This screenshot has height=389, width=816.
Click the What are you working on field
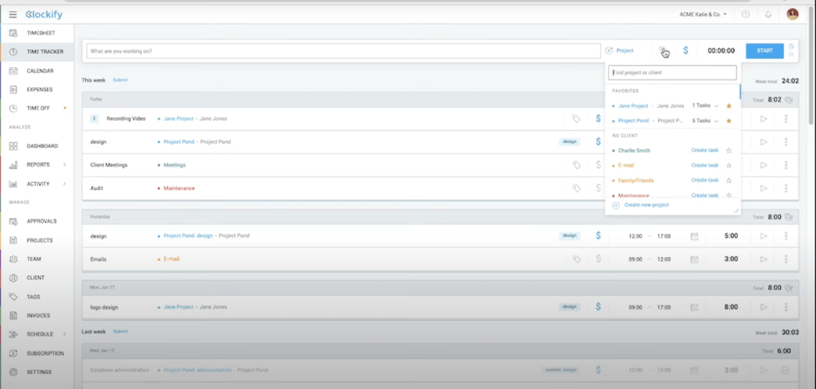(x=343, y=51)
